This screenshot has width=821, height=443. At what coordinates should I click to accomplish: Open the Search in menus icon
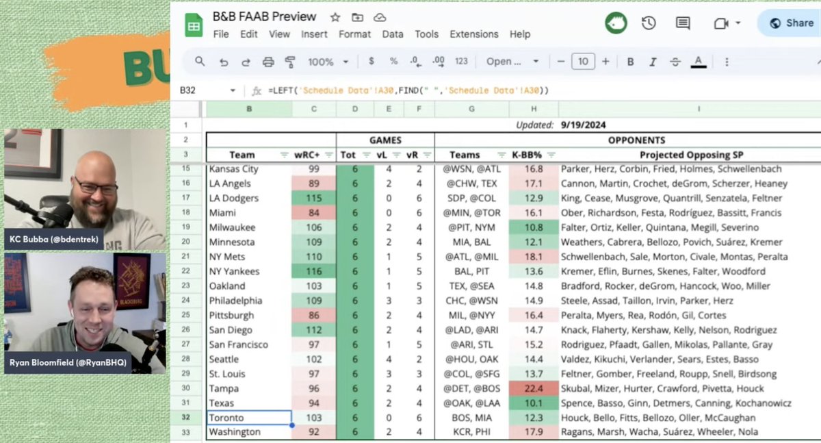(x=199, y=61)
